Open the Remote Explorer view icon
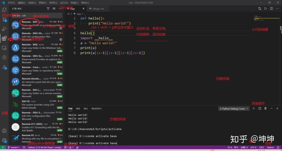The height and width of the screenshot is (151, 282). (4, 48)
